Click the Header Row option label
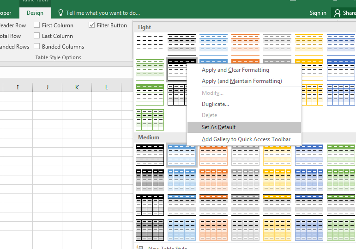 pos(13,25)
